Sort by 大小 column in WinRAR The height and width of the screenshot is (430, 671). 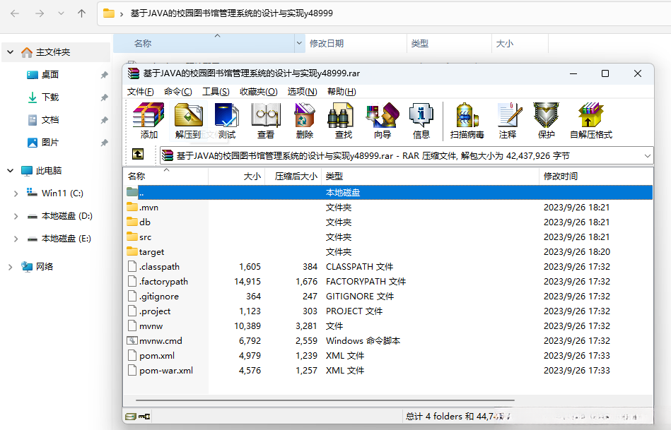pyautogui.click(x=237, y=176)
